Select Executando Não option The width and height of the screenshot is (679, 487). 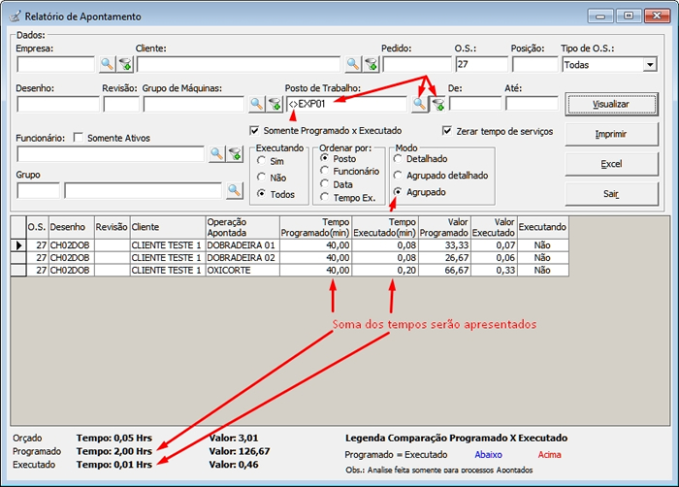click(261, 178)
